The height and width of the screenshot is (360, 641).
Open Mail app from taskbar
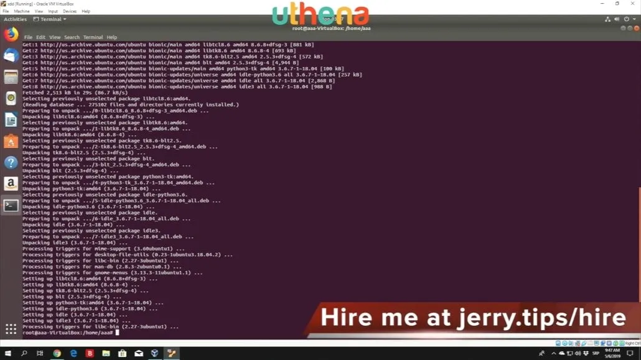pos(139,353)
